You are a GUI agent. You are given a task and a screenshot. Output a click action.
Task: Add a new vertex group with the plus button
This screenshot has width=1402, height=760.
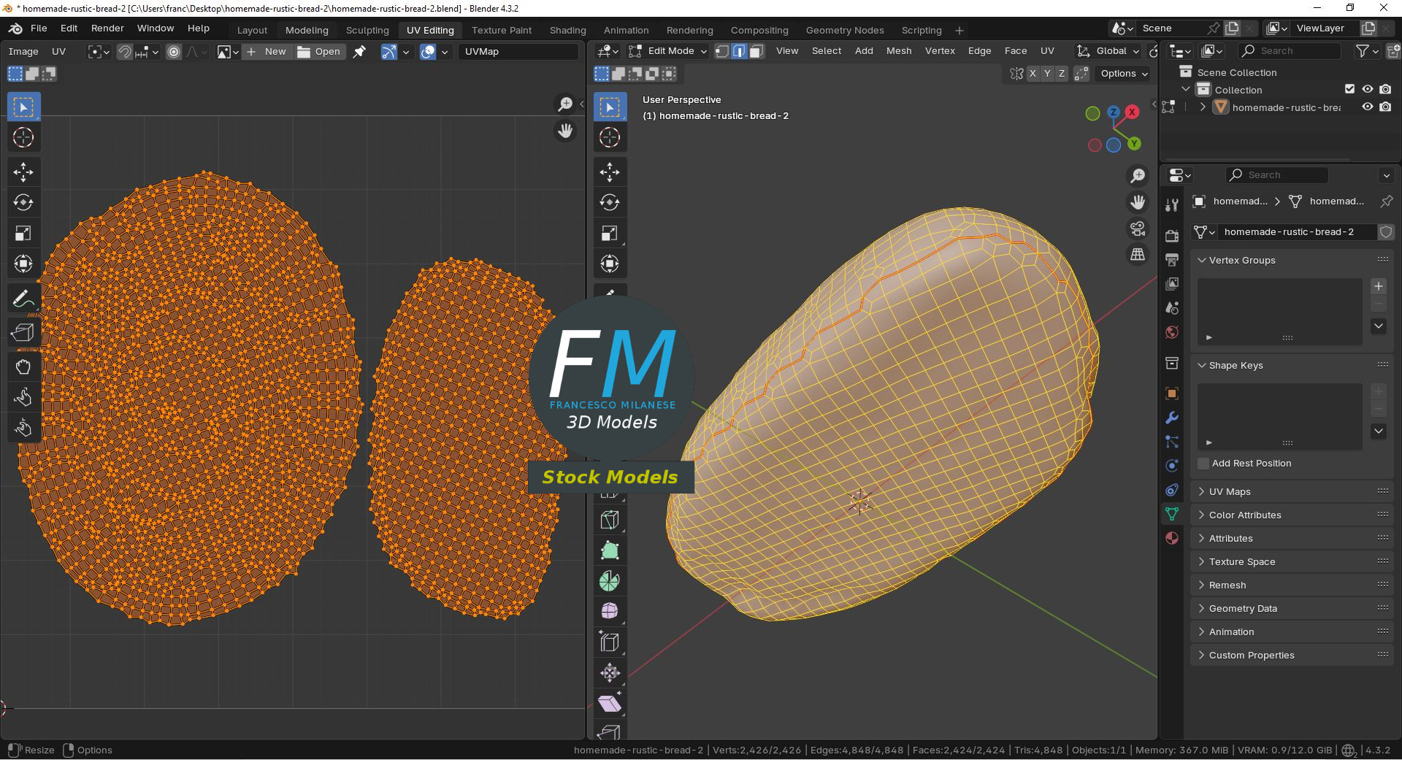[1379, 286]
